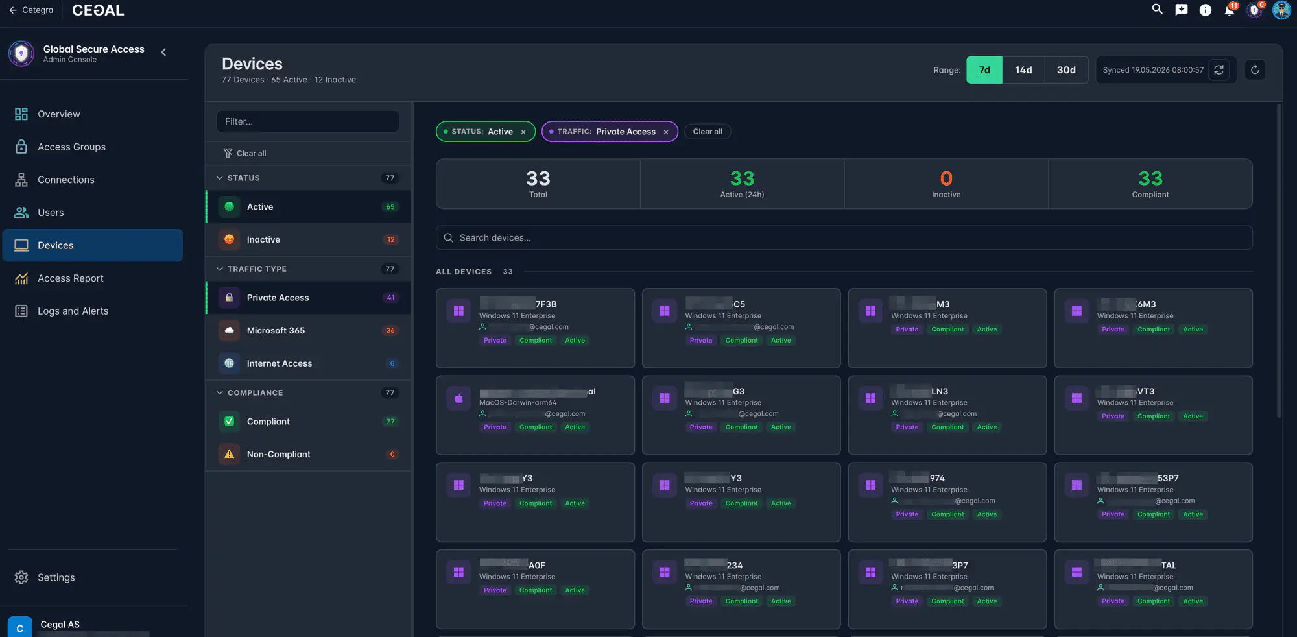Switch range to 30d
Viewport: 1297px width, 637px height.
point(1066,70)
